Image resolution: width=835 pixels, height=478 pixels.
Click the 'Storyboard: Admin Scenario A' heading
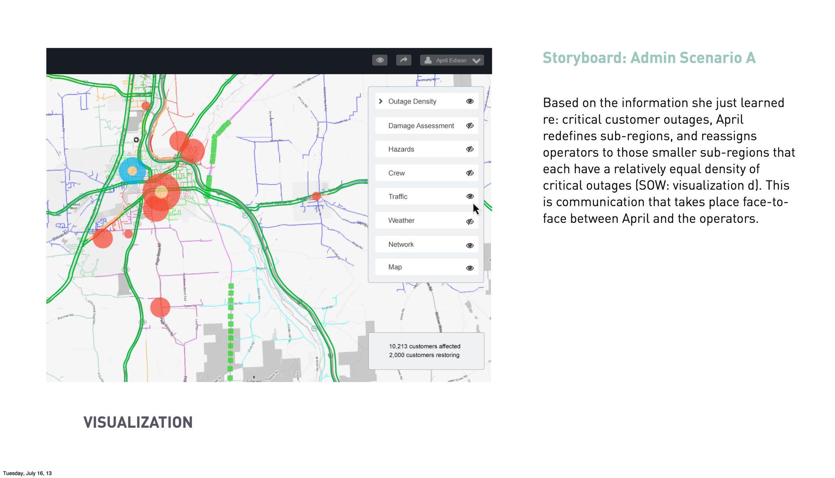649,58
